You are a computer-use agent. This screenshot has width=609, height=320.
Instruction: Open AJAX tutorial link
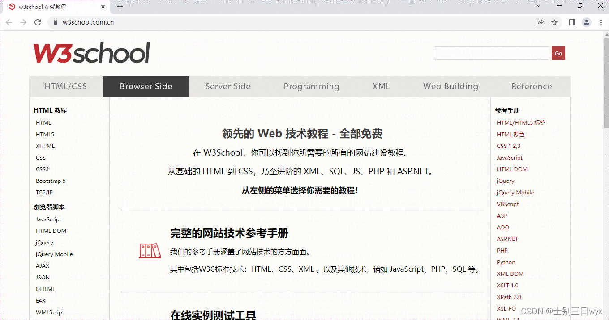43,266
